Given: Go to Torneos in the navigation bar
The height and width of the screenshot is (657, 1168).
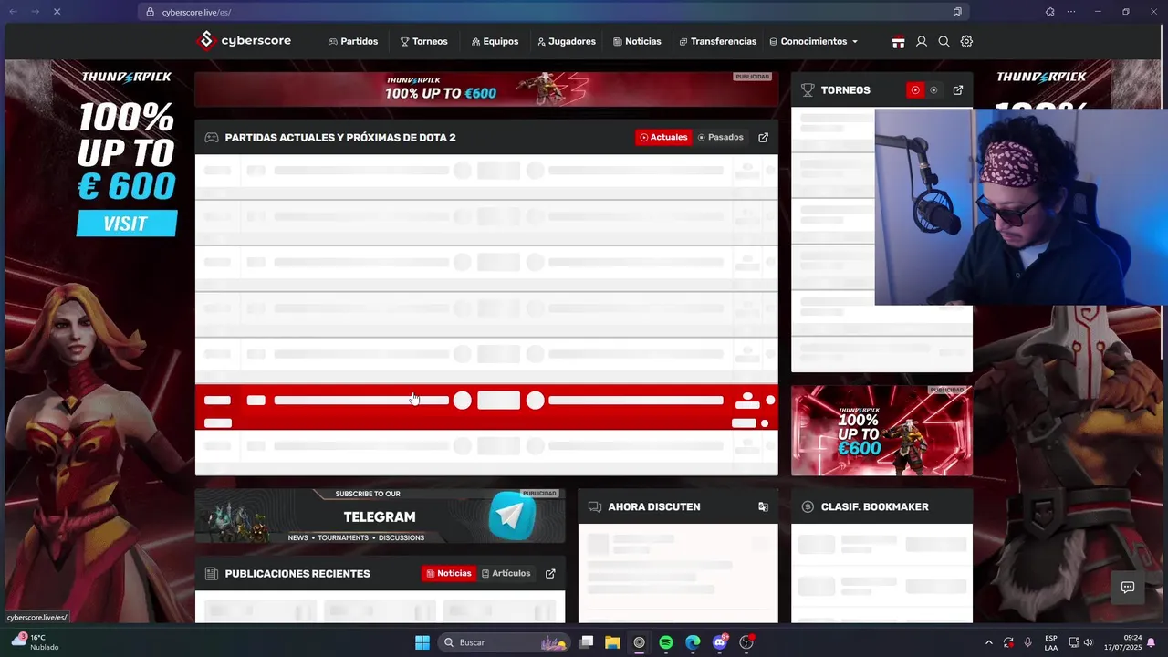Looking at the screenshot, I should pos(424,41).
